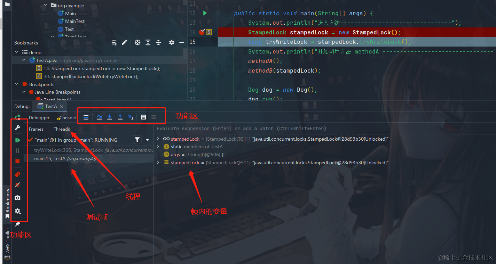Open the MainTest class in project tree
This screenshot has width=496, height=264.
[x=75, y=21]
